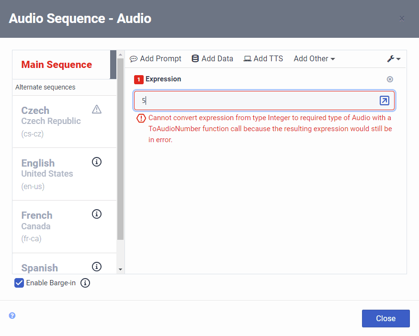Click the Add TTS laptop icon
419x336 pixels.
(247, 59)
